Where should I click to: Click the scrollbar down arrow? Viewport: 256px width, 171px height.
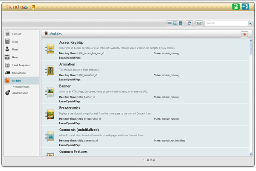tap(251, 154)
